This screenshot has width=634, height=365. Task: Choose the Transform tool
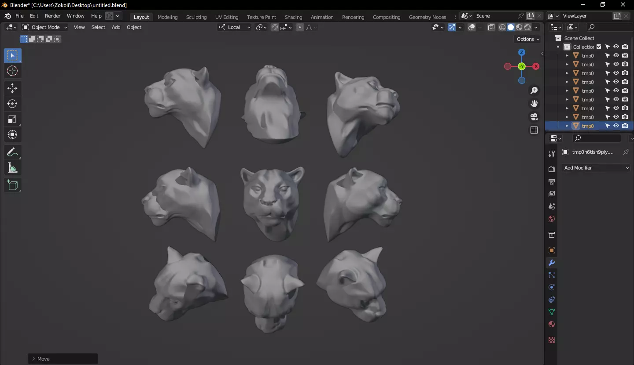pos(12,134)
